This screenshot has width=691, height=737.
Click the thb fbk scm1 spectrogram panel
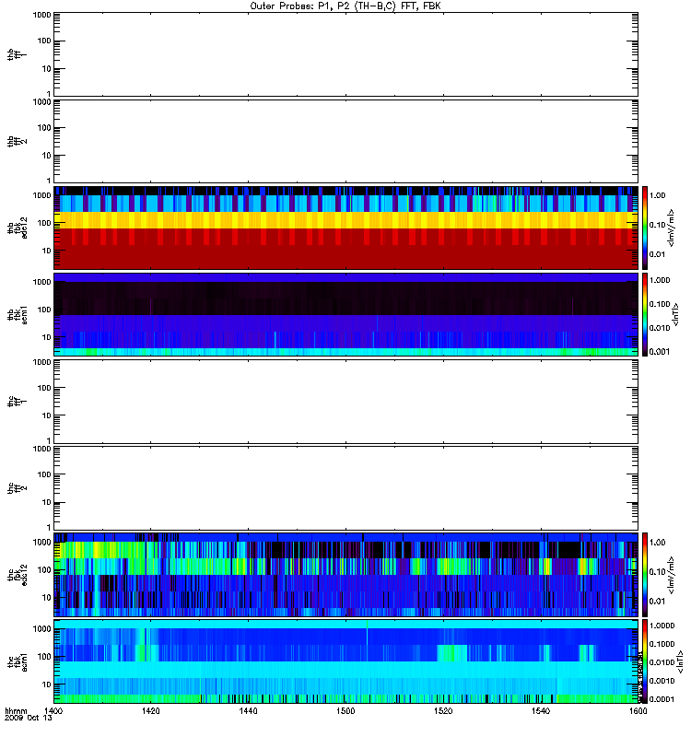[x=345, y=314]
